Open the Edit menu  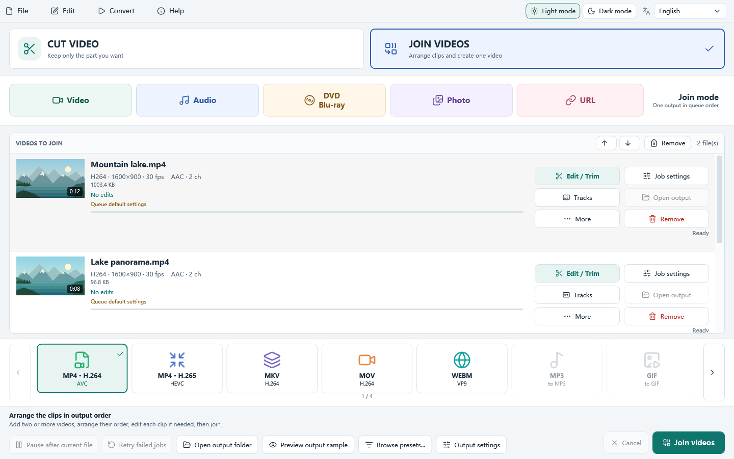pos(63,11)
